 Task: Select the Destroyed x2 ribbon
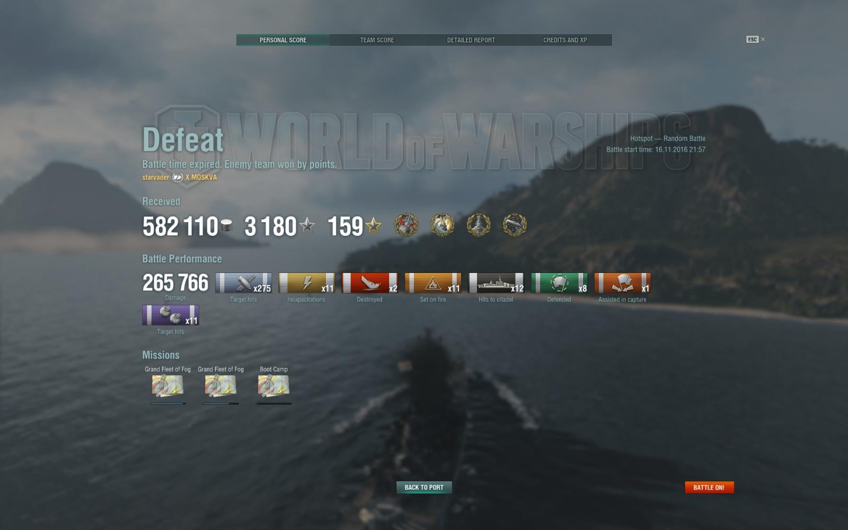click(x=369, y=283)
